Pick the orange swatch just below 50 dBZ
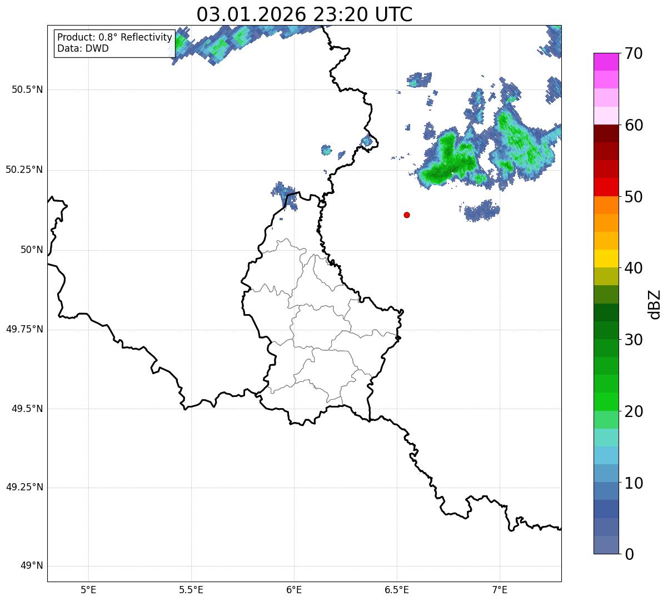Image resolution: width=668 pixels, height=601 pixels. point(606,205)
